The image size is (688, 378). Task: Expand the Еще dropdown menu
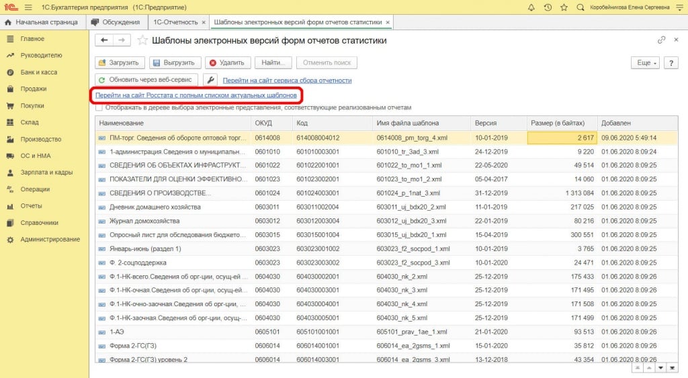click(645, 62)
